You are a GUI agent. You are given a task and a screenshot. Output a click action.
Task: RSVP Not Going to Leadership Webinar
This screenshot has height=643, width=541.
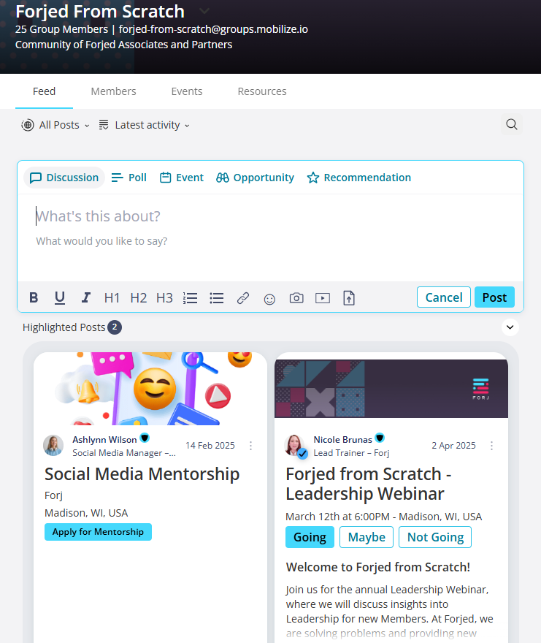(x=435, y=537)
